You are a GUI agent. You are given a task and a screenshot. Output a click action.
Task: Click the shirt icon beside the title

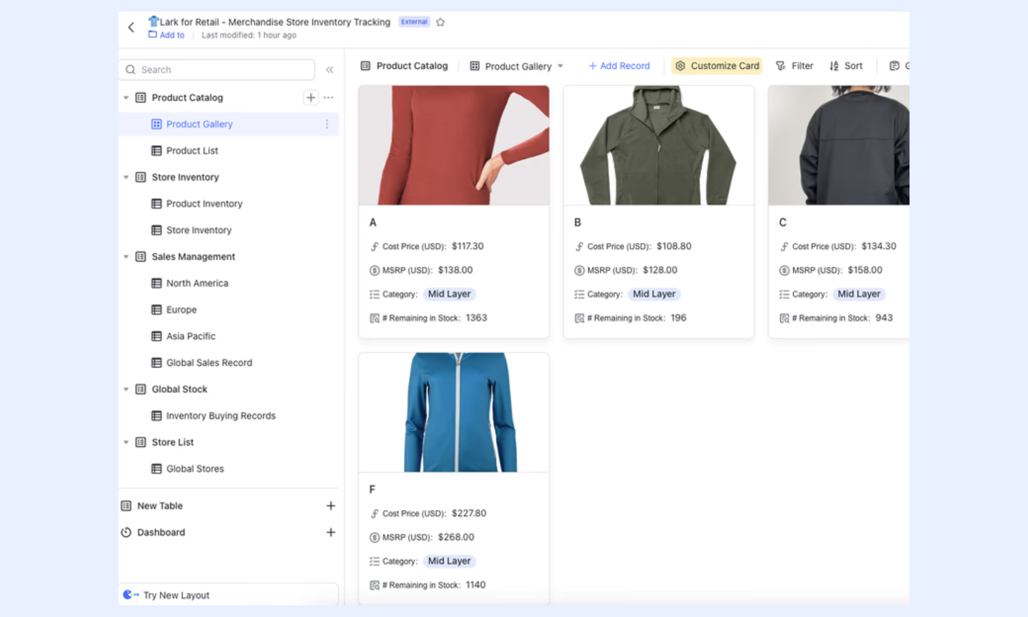[153, 21]
